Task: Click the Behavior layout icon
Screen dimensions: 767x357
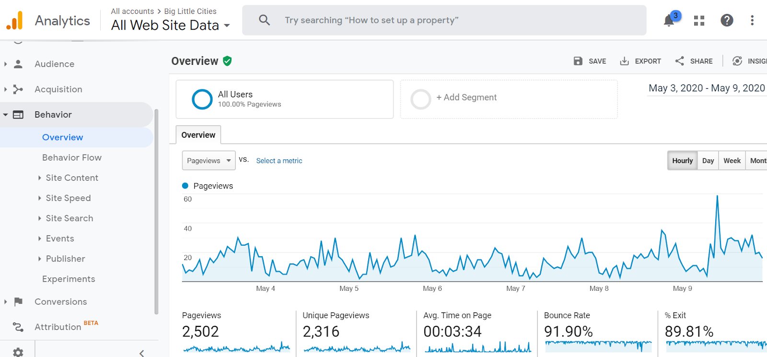Action: point(18,115)
